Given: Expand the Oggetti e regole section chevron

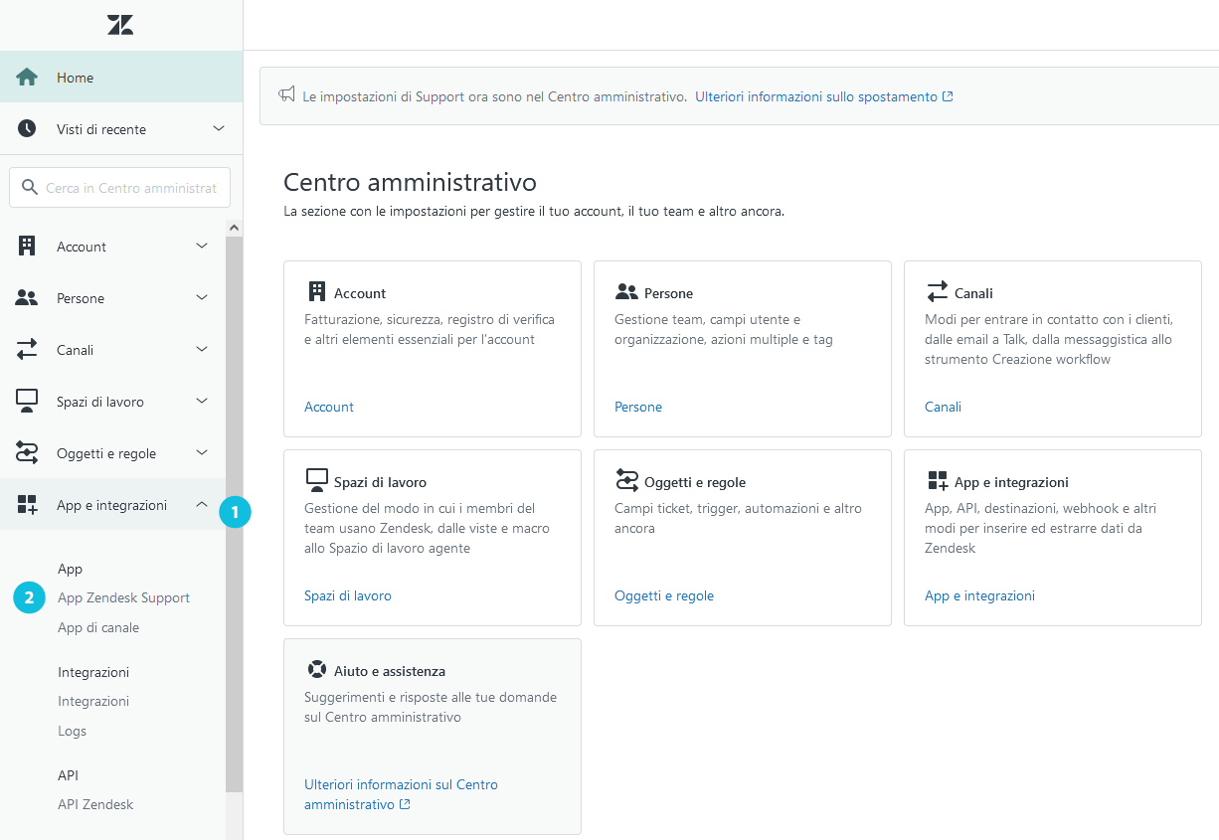Looking at the screenshot, I should click(x=202, y=453).
